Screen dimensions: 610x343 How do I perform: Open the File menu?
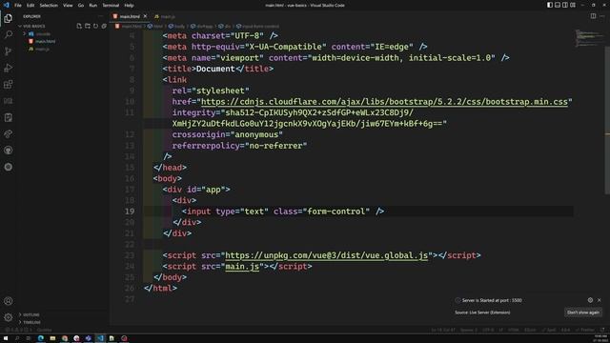pos(18,6)
